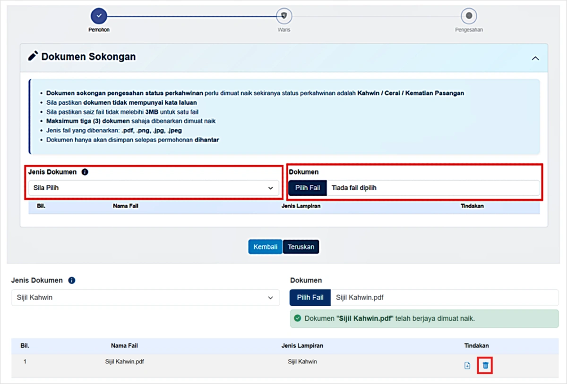Select the Waris step label

(284, 30)
